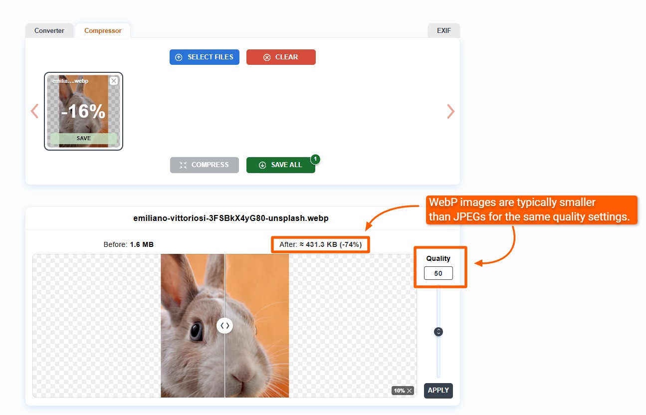Viewport: 646px width, 415px height.
Task: Remove the zoom level via the 10% badge X
Action: tap(410, 391)
